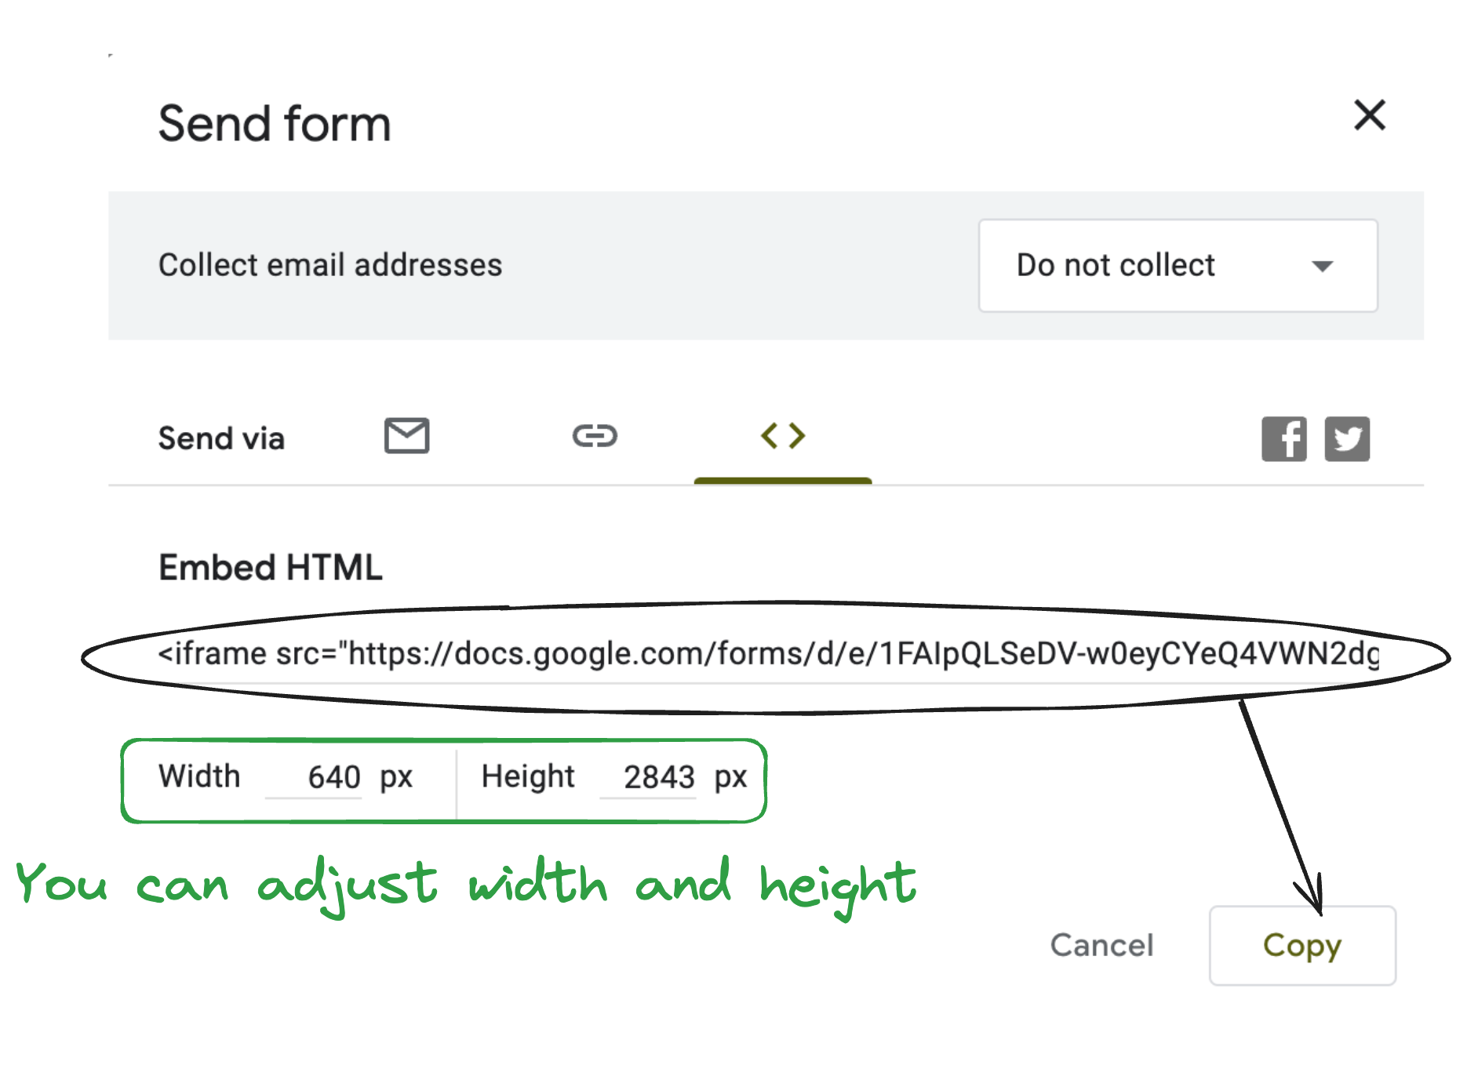Image resolution: width=1478 pixels, height=1065 pixels.
Task: Share form via Facebook icon
Action: pos(1284,438)
